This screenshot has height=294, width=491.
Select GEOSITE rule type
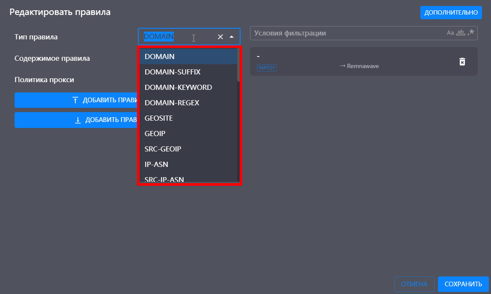coord(188,118)
